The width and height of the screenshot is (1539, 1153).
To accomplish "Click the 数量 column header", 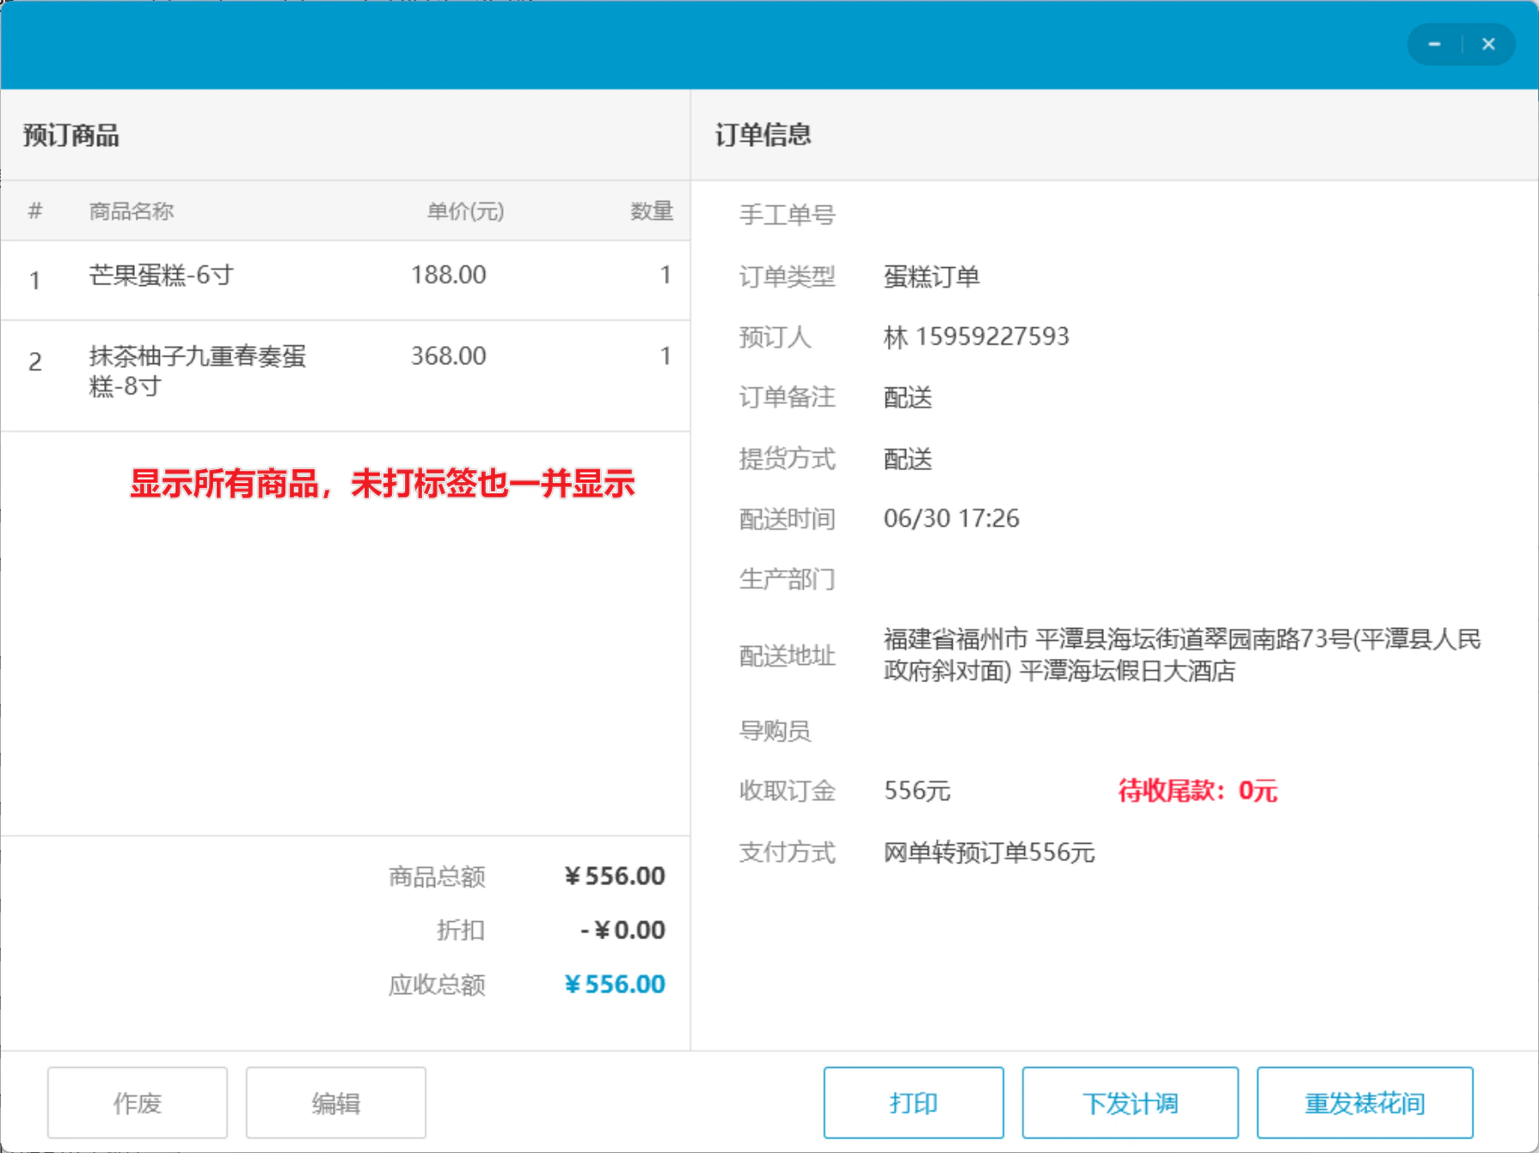I will click(652, 210).
